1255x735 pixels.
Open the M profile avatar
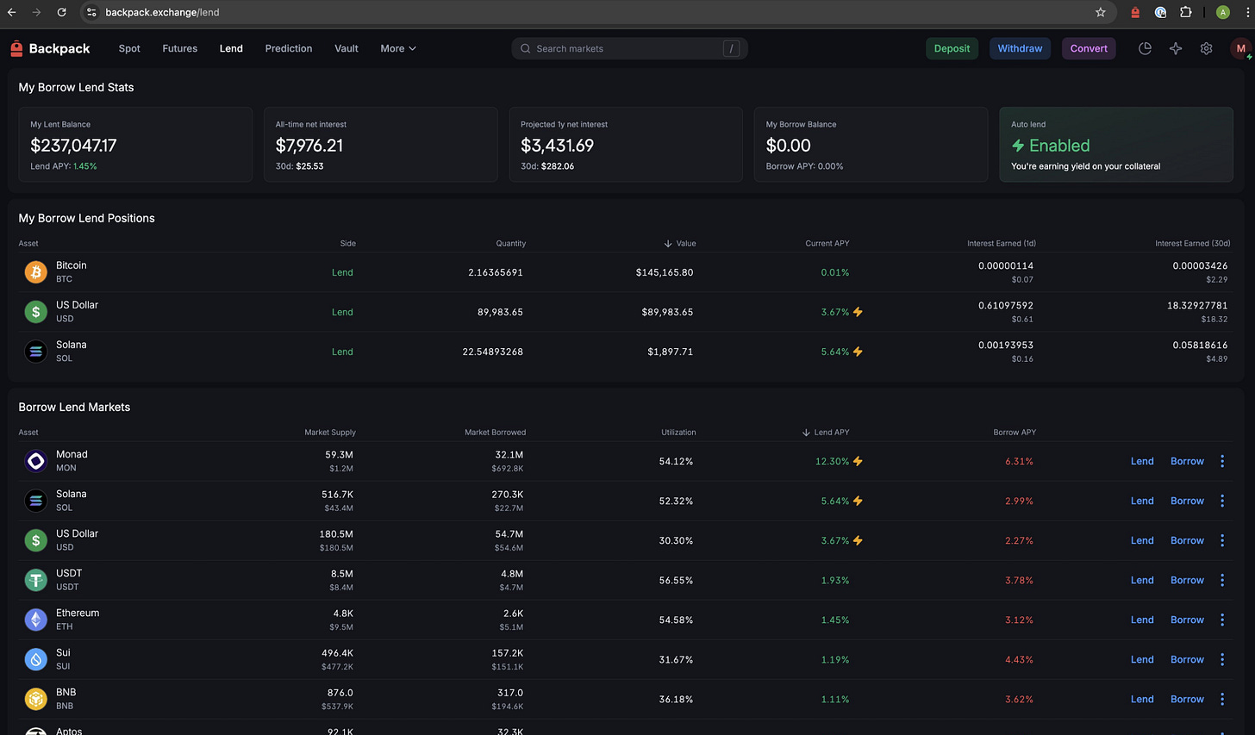pos(1240,48)
